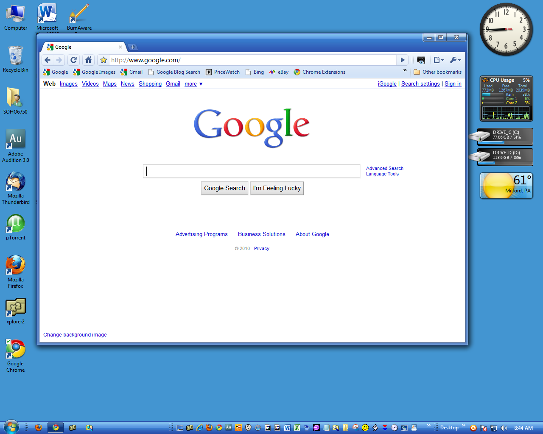Click the CPU Usage gadget

[506, 99]
